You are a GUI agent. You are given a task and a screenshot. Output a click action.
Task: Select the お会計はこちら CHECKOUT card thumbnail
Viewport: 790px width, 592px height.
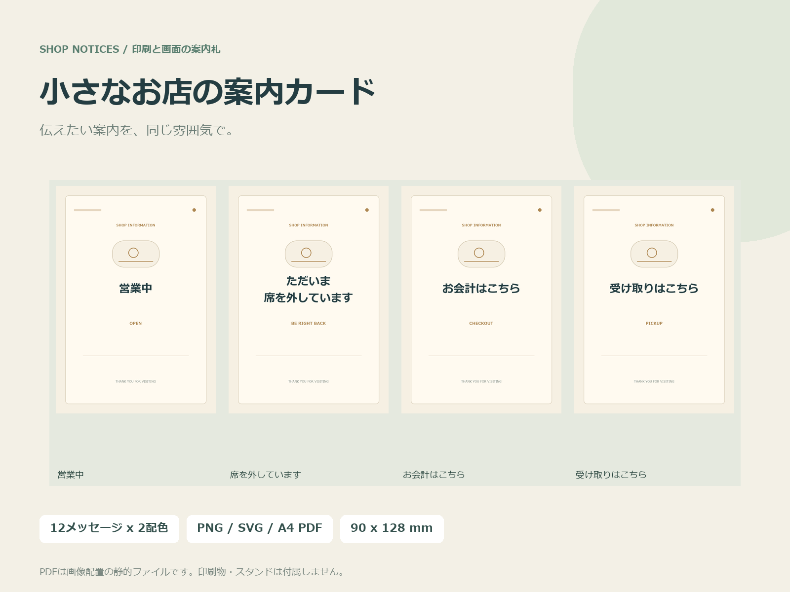481,299
